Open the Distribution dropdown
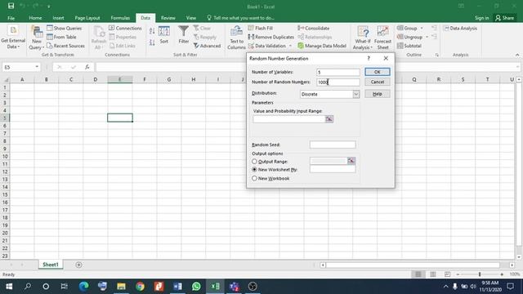The width and height of the screenshot is (523, 294). pos(356,95)
